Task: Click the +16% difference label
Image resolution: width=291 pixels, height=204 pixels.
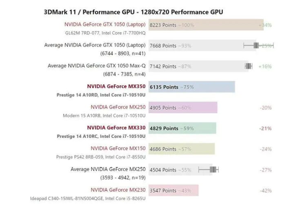Action: [265, 66]
